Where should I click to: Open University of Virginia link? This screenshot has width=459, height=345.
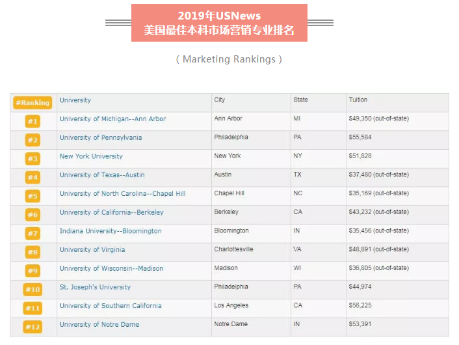point(92,250)
